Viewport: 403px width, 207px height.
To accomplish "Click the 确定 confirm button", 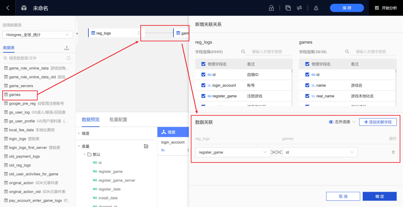I will coord(379,196).
